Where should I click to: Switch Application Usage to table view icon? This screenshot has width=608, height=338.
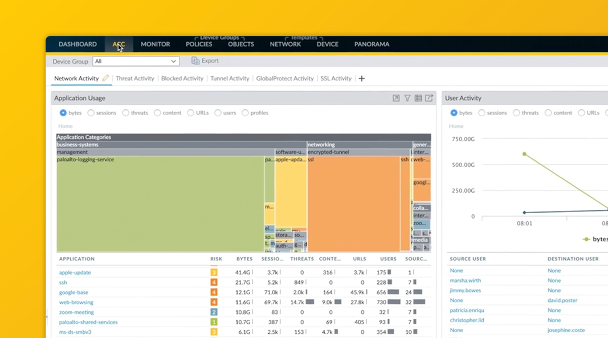[419, 97]
